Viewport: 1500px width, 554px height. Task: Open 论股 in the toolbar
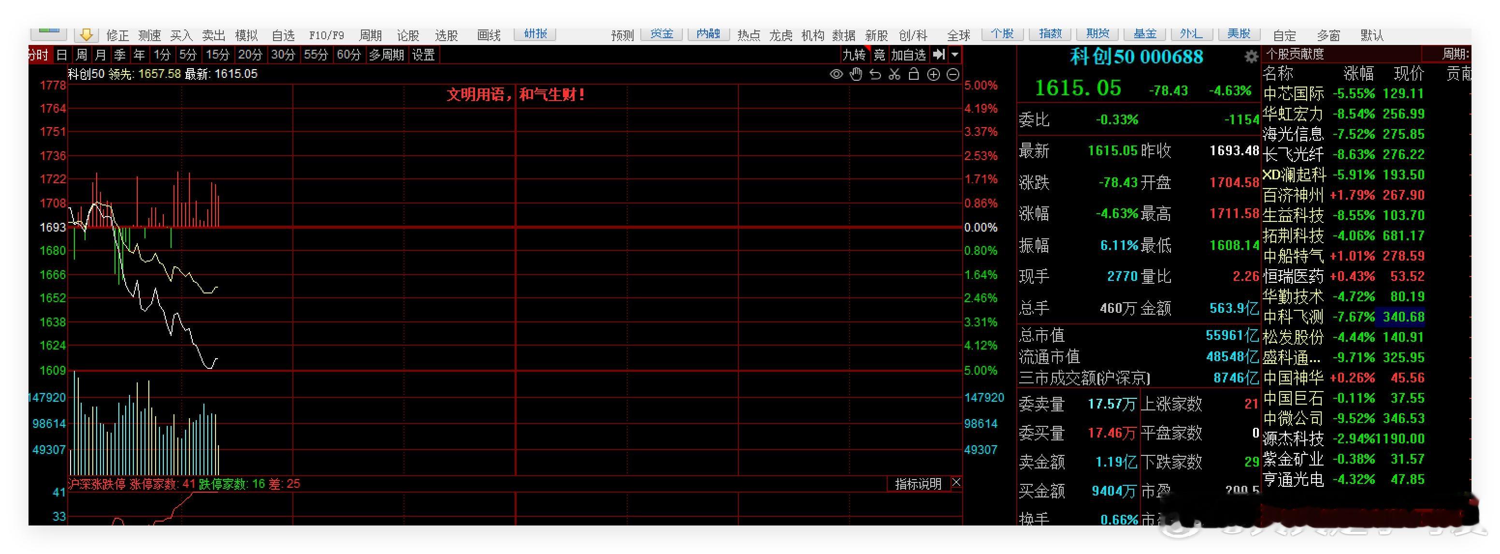pyautogui.click(x=408, y=36)
